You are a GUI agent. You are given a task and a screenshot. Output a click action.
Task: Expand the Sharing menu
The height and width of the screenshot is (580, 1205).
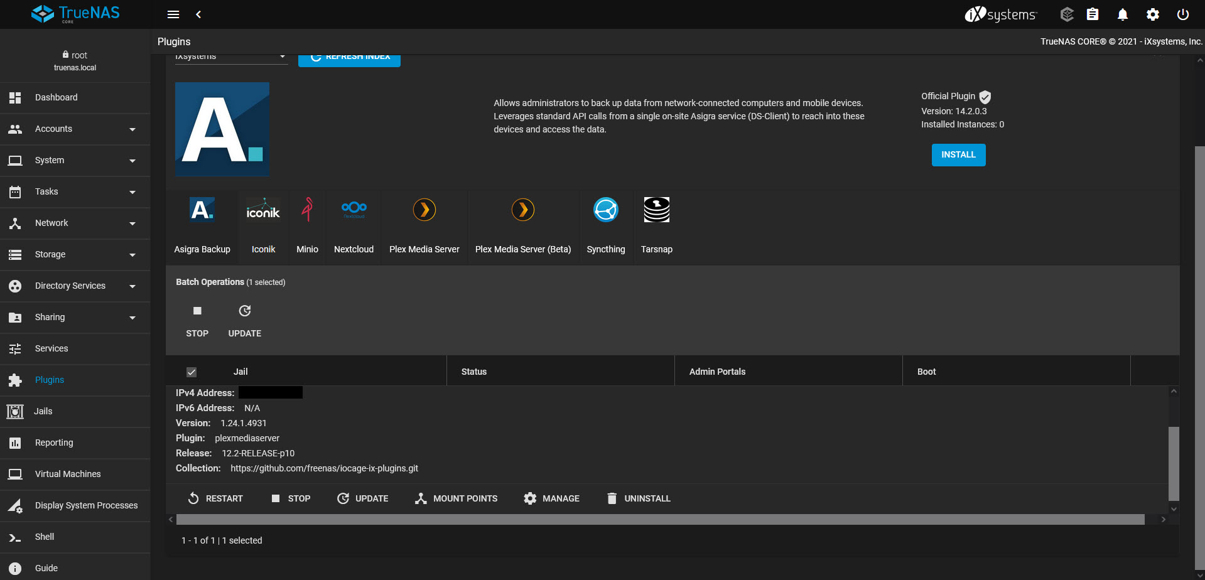tap(75, 318)
